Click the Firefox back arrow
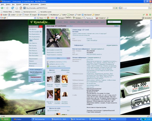152x121 pixels. pyautogui.click(x=2, y=8)
